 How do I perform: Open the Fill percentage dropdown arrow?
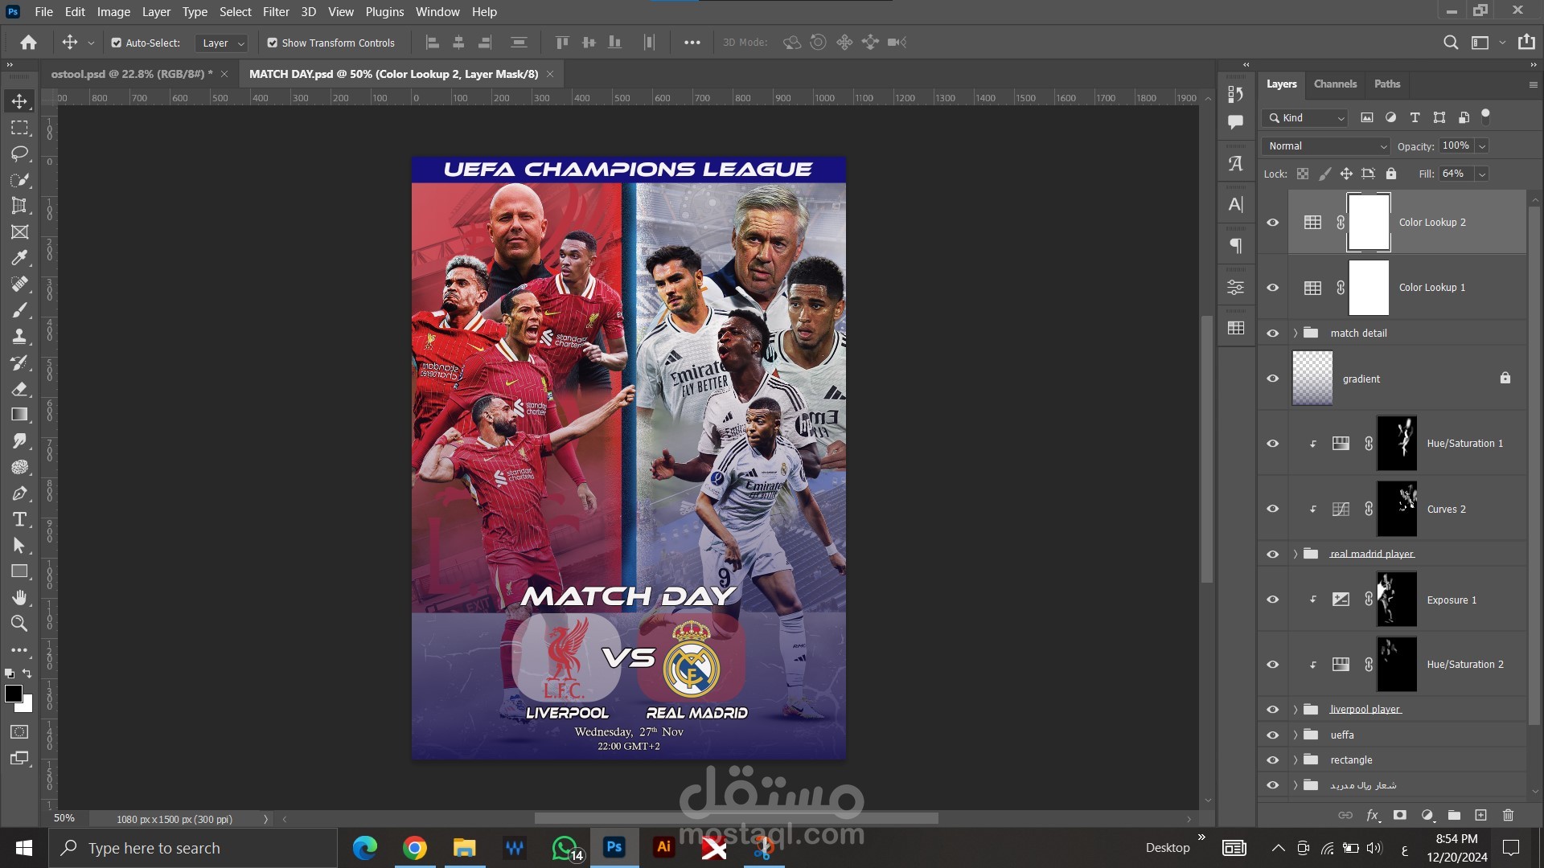1481,174
